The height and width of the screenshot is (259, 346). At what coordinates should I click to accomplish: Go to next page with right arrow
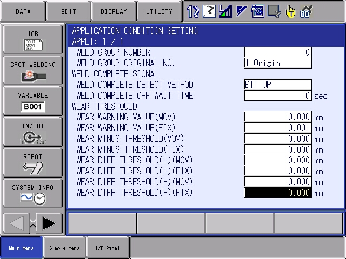tap(49, 223)
